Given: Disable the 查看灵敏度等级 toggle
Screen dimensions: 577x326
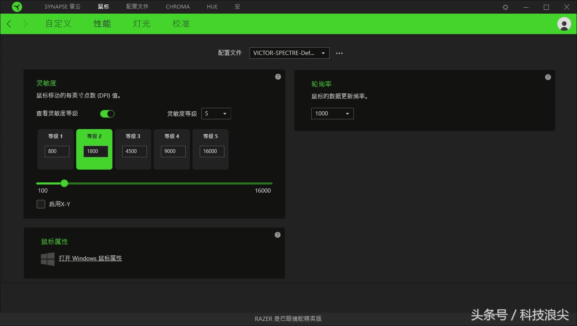Looking at the screenshot, I should tap(107, 113).
